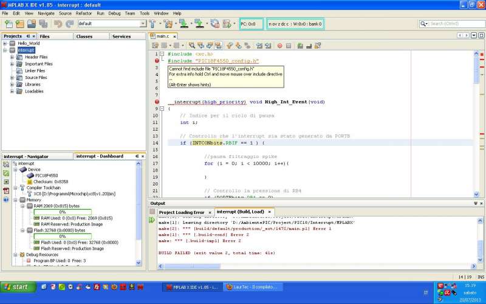Click into the Search (Ctrl+I) field
This screenshot has height=304, width=486.
[x=457, y=24]
